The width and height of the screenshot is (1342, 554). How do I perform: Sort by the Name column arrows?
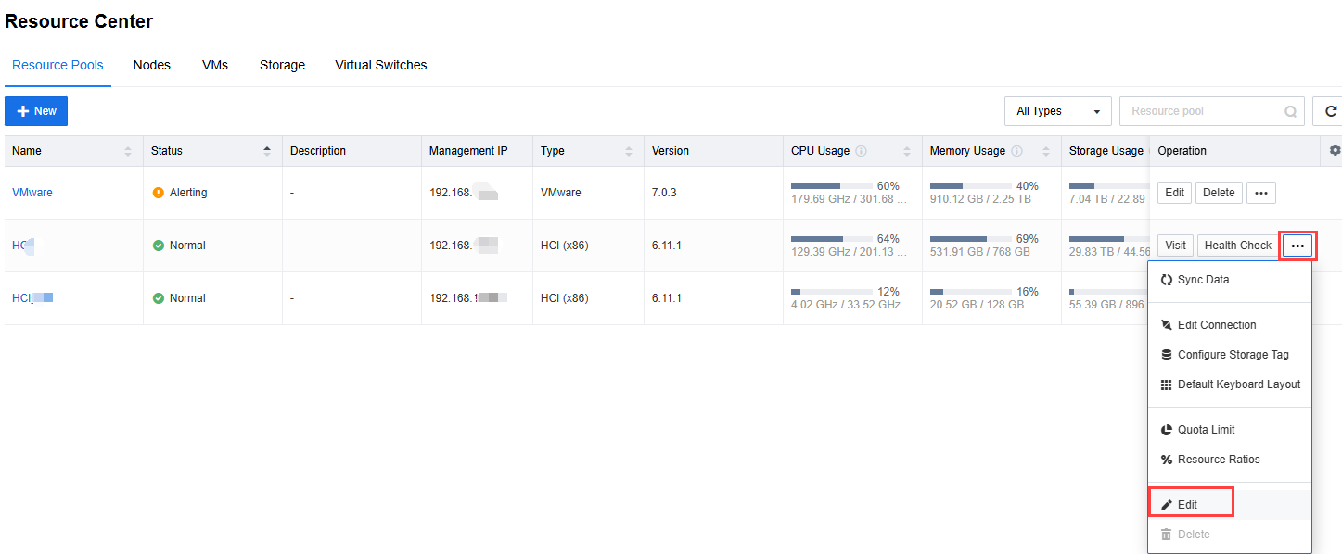pos(128,151)
